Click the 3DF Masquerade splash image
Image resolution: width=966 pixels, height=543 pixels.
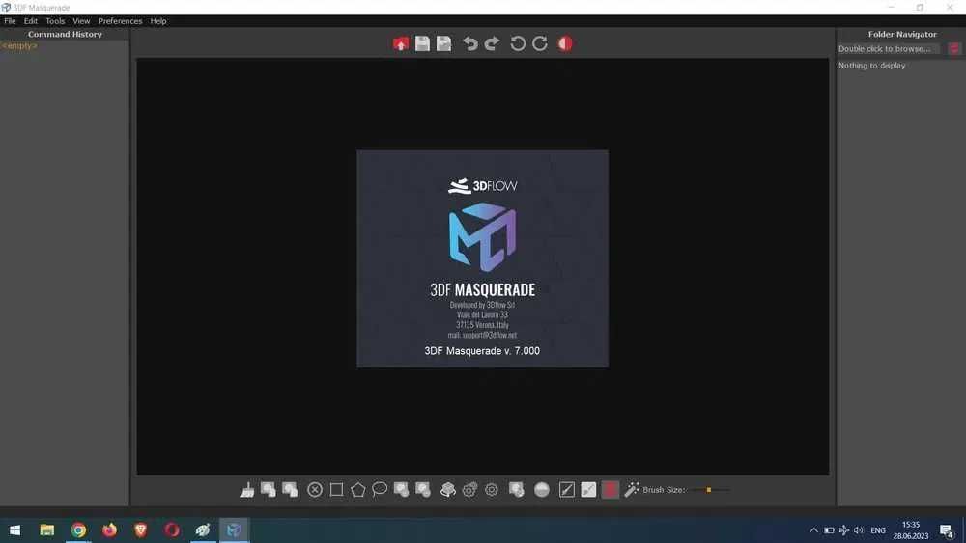pyautogui.click(x=482, y=258)
